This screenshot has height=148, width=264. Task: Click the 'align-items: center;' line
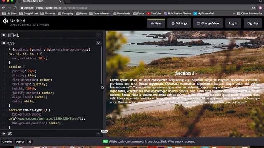[x=29, y=97]
